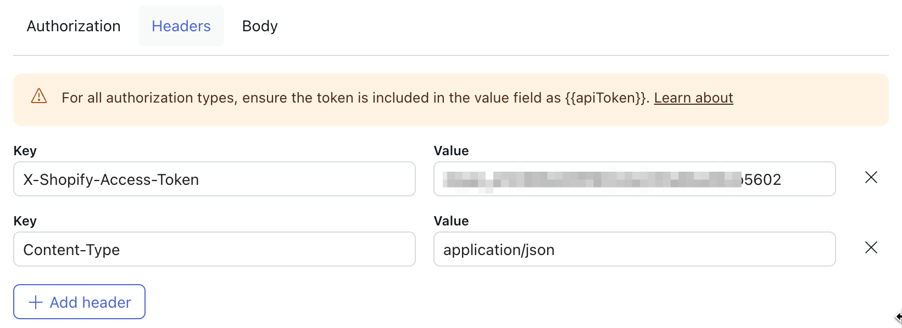The width and height of the screenshot is (902, 328).
Task: Focus the X-Shopify-Access-Token key field
Action: click(214, 179)
